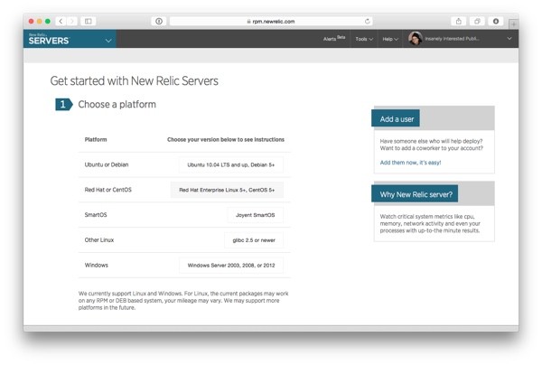Select Ubuntu 10.04 LTS and up, Debian 5+

click(x=231, y=164)
